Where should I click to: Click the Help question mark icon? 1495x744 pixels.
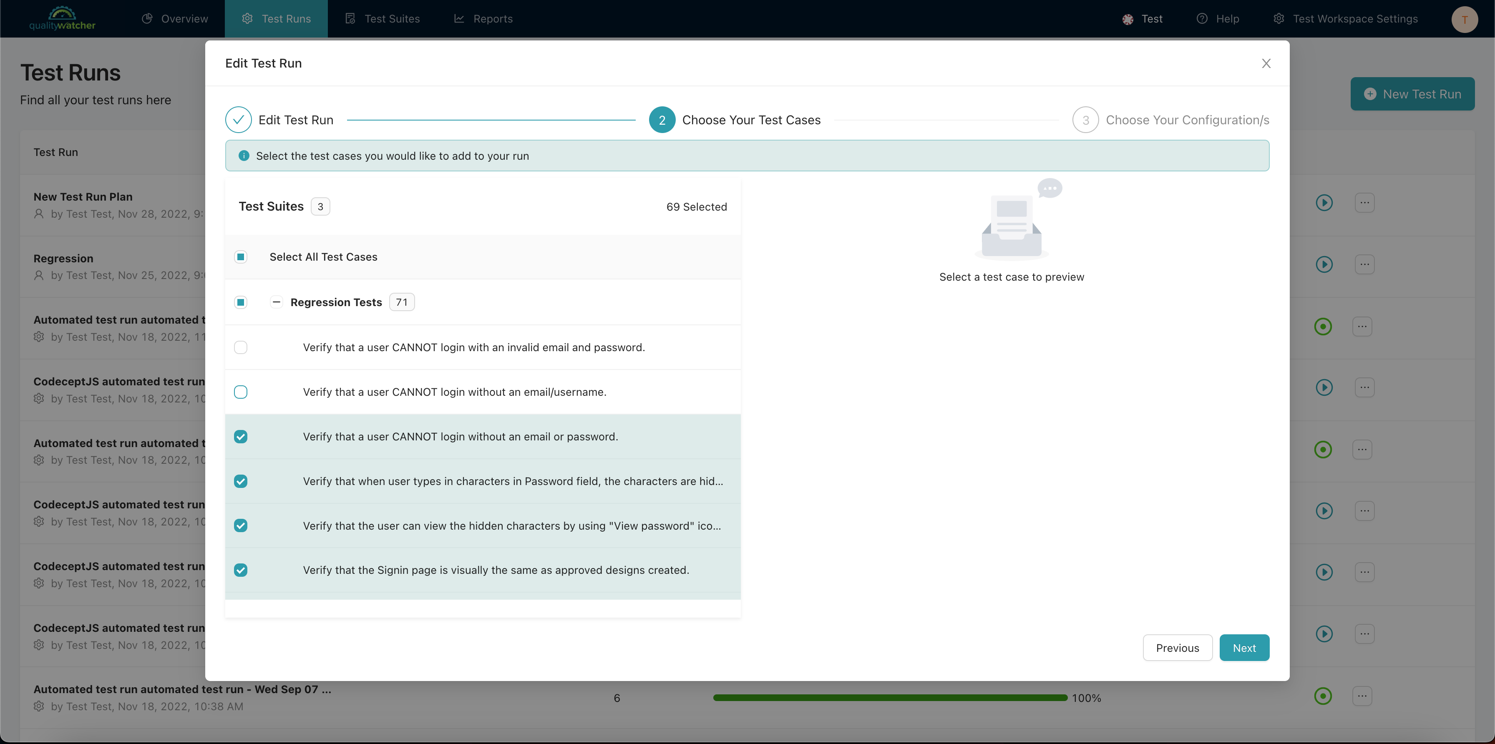pos(1202,19)
